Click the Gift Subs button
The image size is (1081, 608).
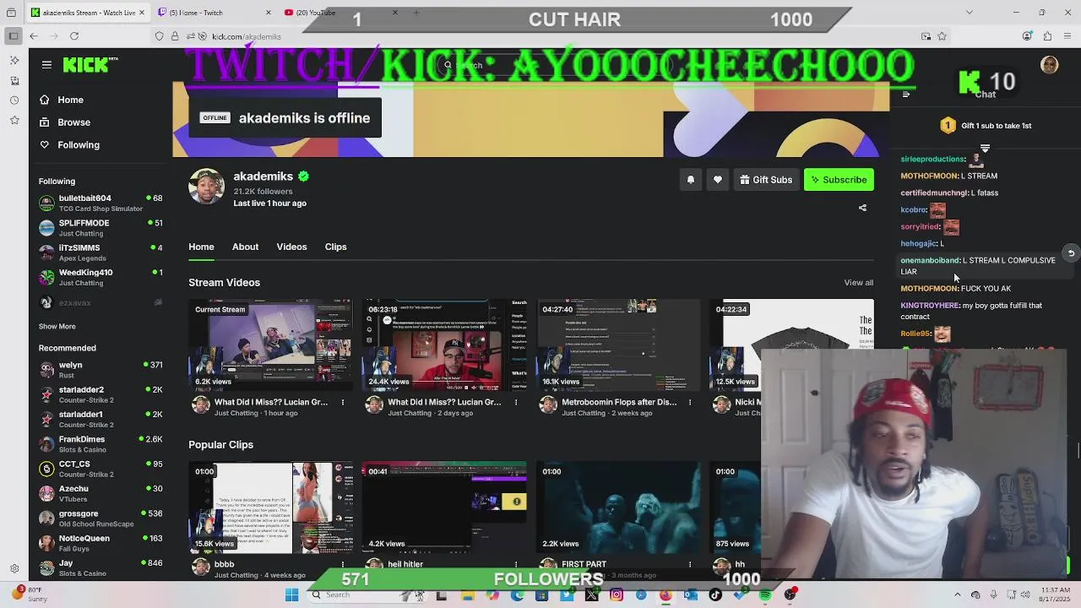coord(766,180)
